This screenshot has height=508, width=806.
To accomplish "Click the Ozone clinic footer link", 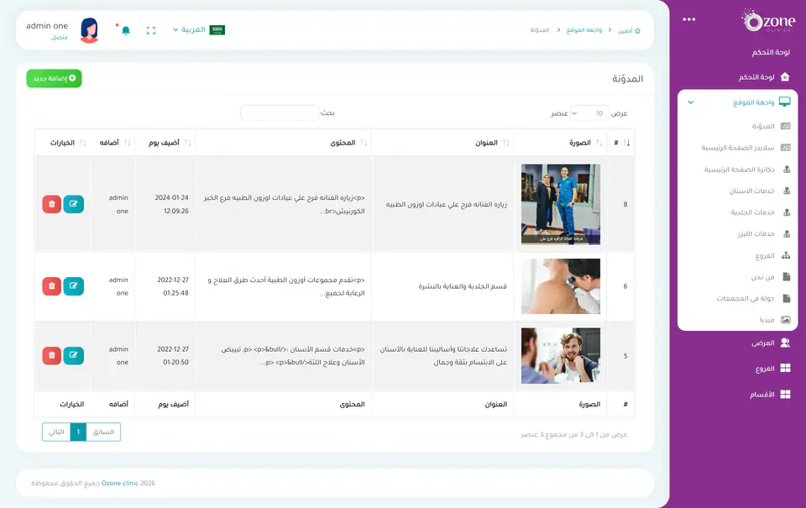I will (x=120, y=484).
